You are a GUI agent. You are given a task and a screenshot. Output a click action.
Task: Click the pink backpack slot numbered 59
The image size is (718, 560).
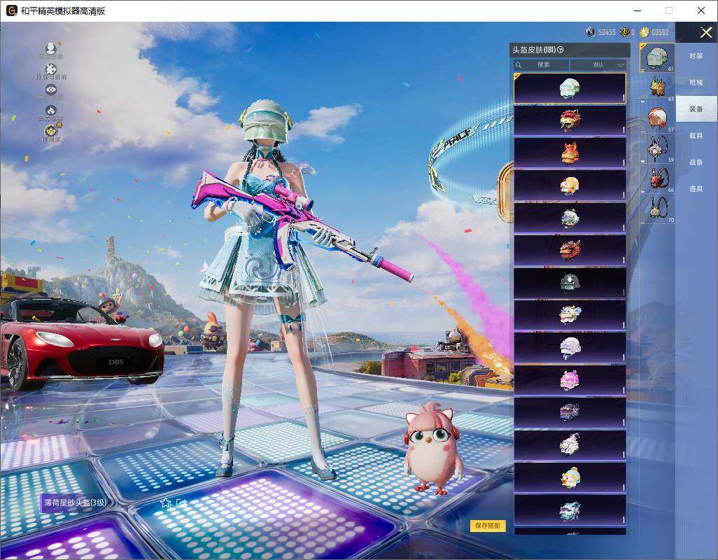(658, 148)
